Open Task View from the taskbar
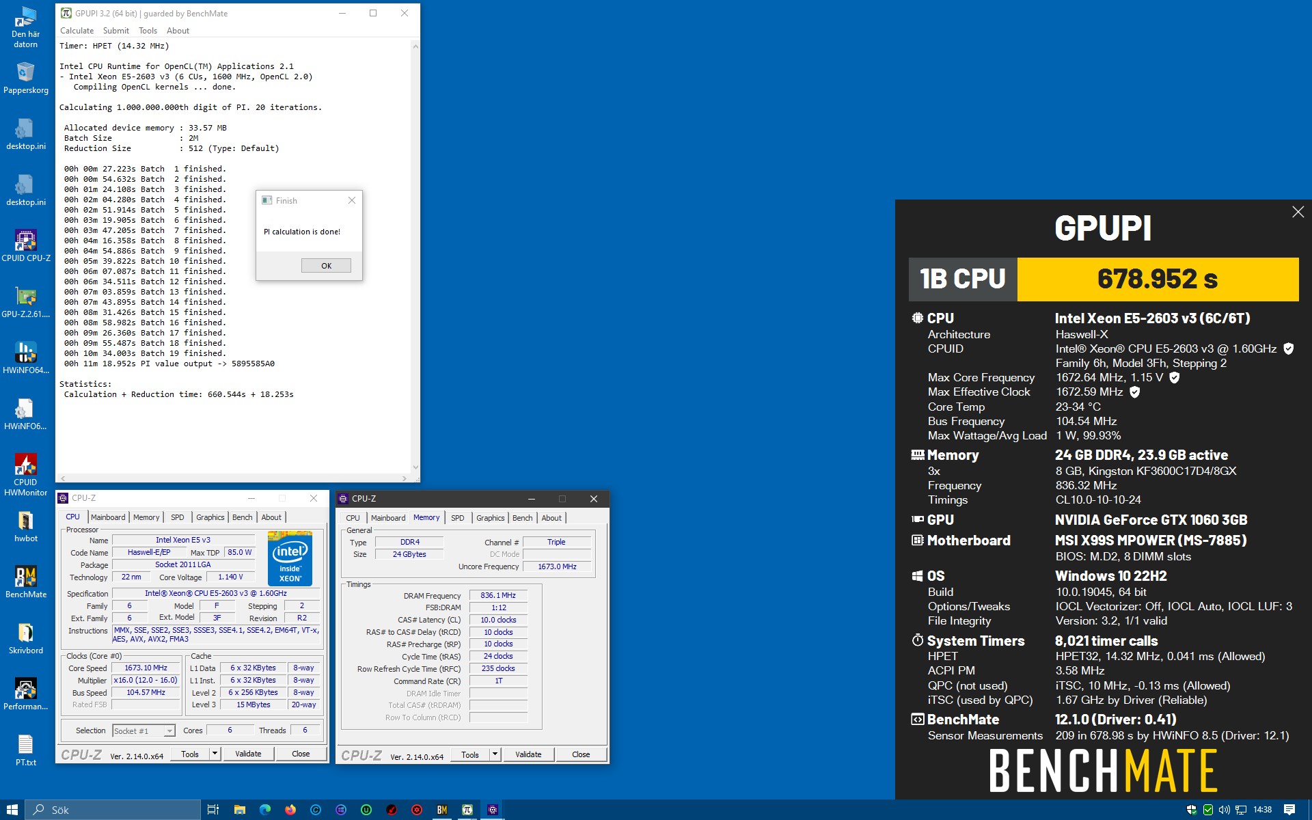Viewport: 1312px width, 820px height. pos(213,810)
